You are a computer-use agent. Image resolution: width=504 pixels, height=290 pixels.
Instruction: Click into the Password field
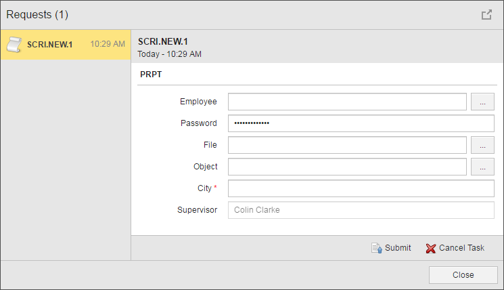(x=361, y=123)
